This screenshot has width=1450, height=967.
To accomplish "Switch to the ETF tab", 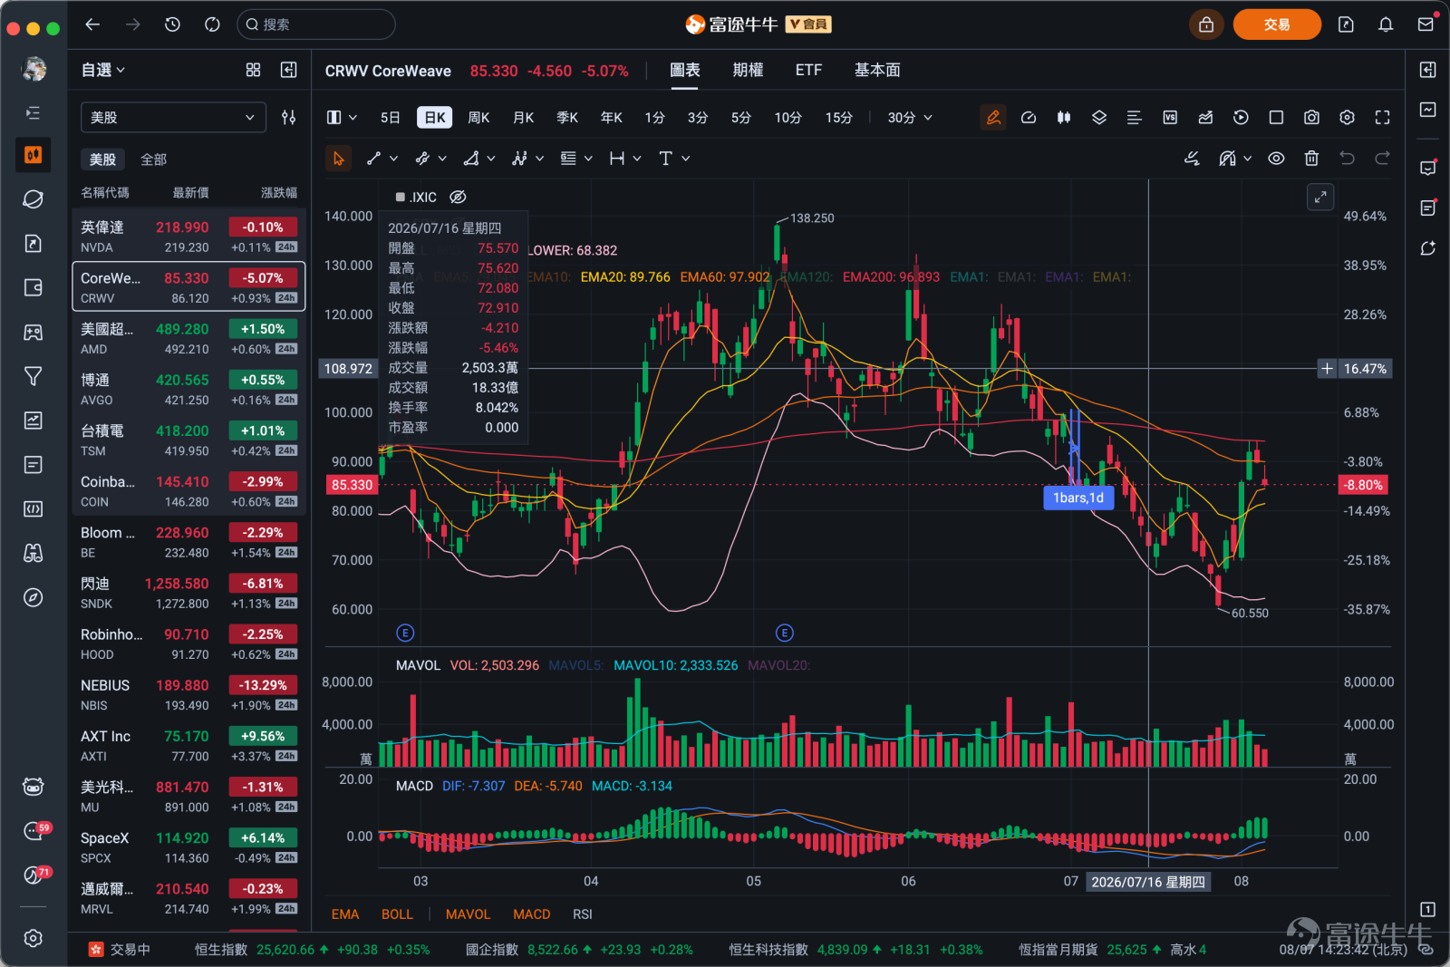I will pyautogui.click(x=808, y=70).
